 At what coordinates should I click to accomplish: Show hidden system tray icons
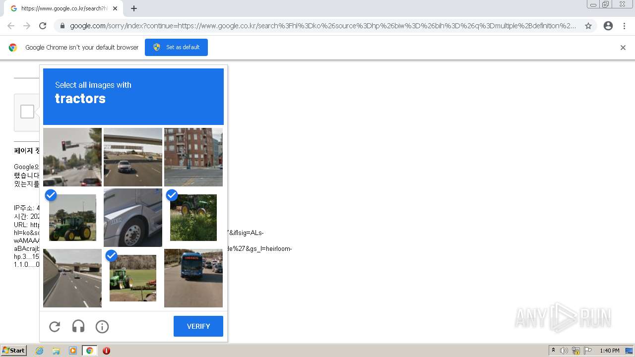click(553, 351)
